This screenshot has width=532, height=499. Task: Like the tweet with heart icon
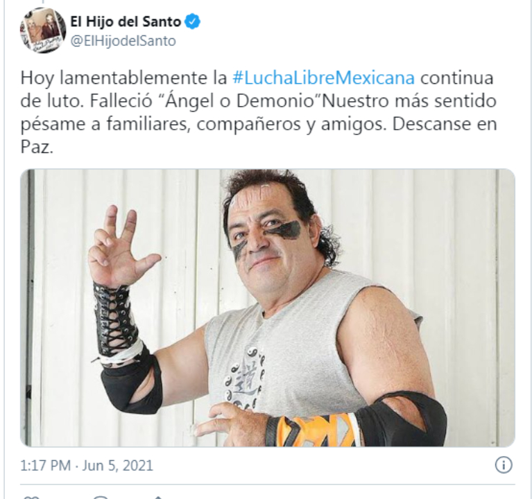click(x=31, y=497)
